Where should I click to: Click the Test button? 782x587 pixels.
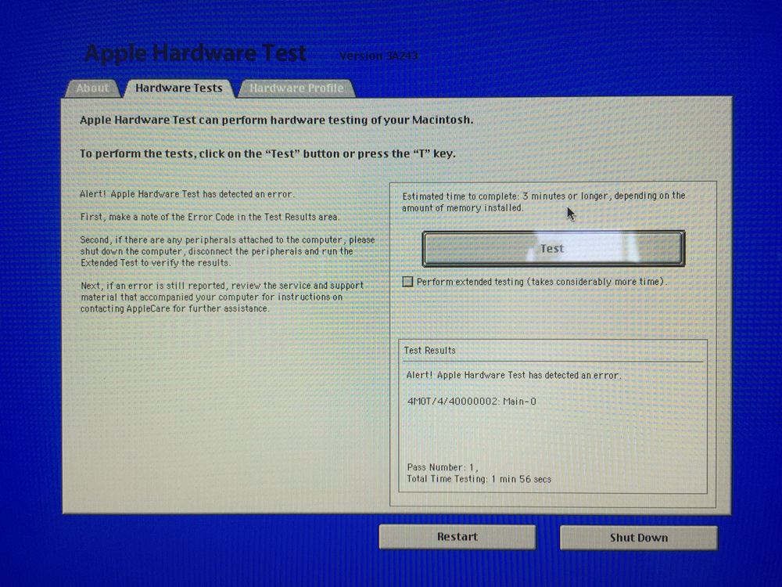553,249
